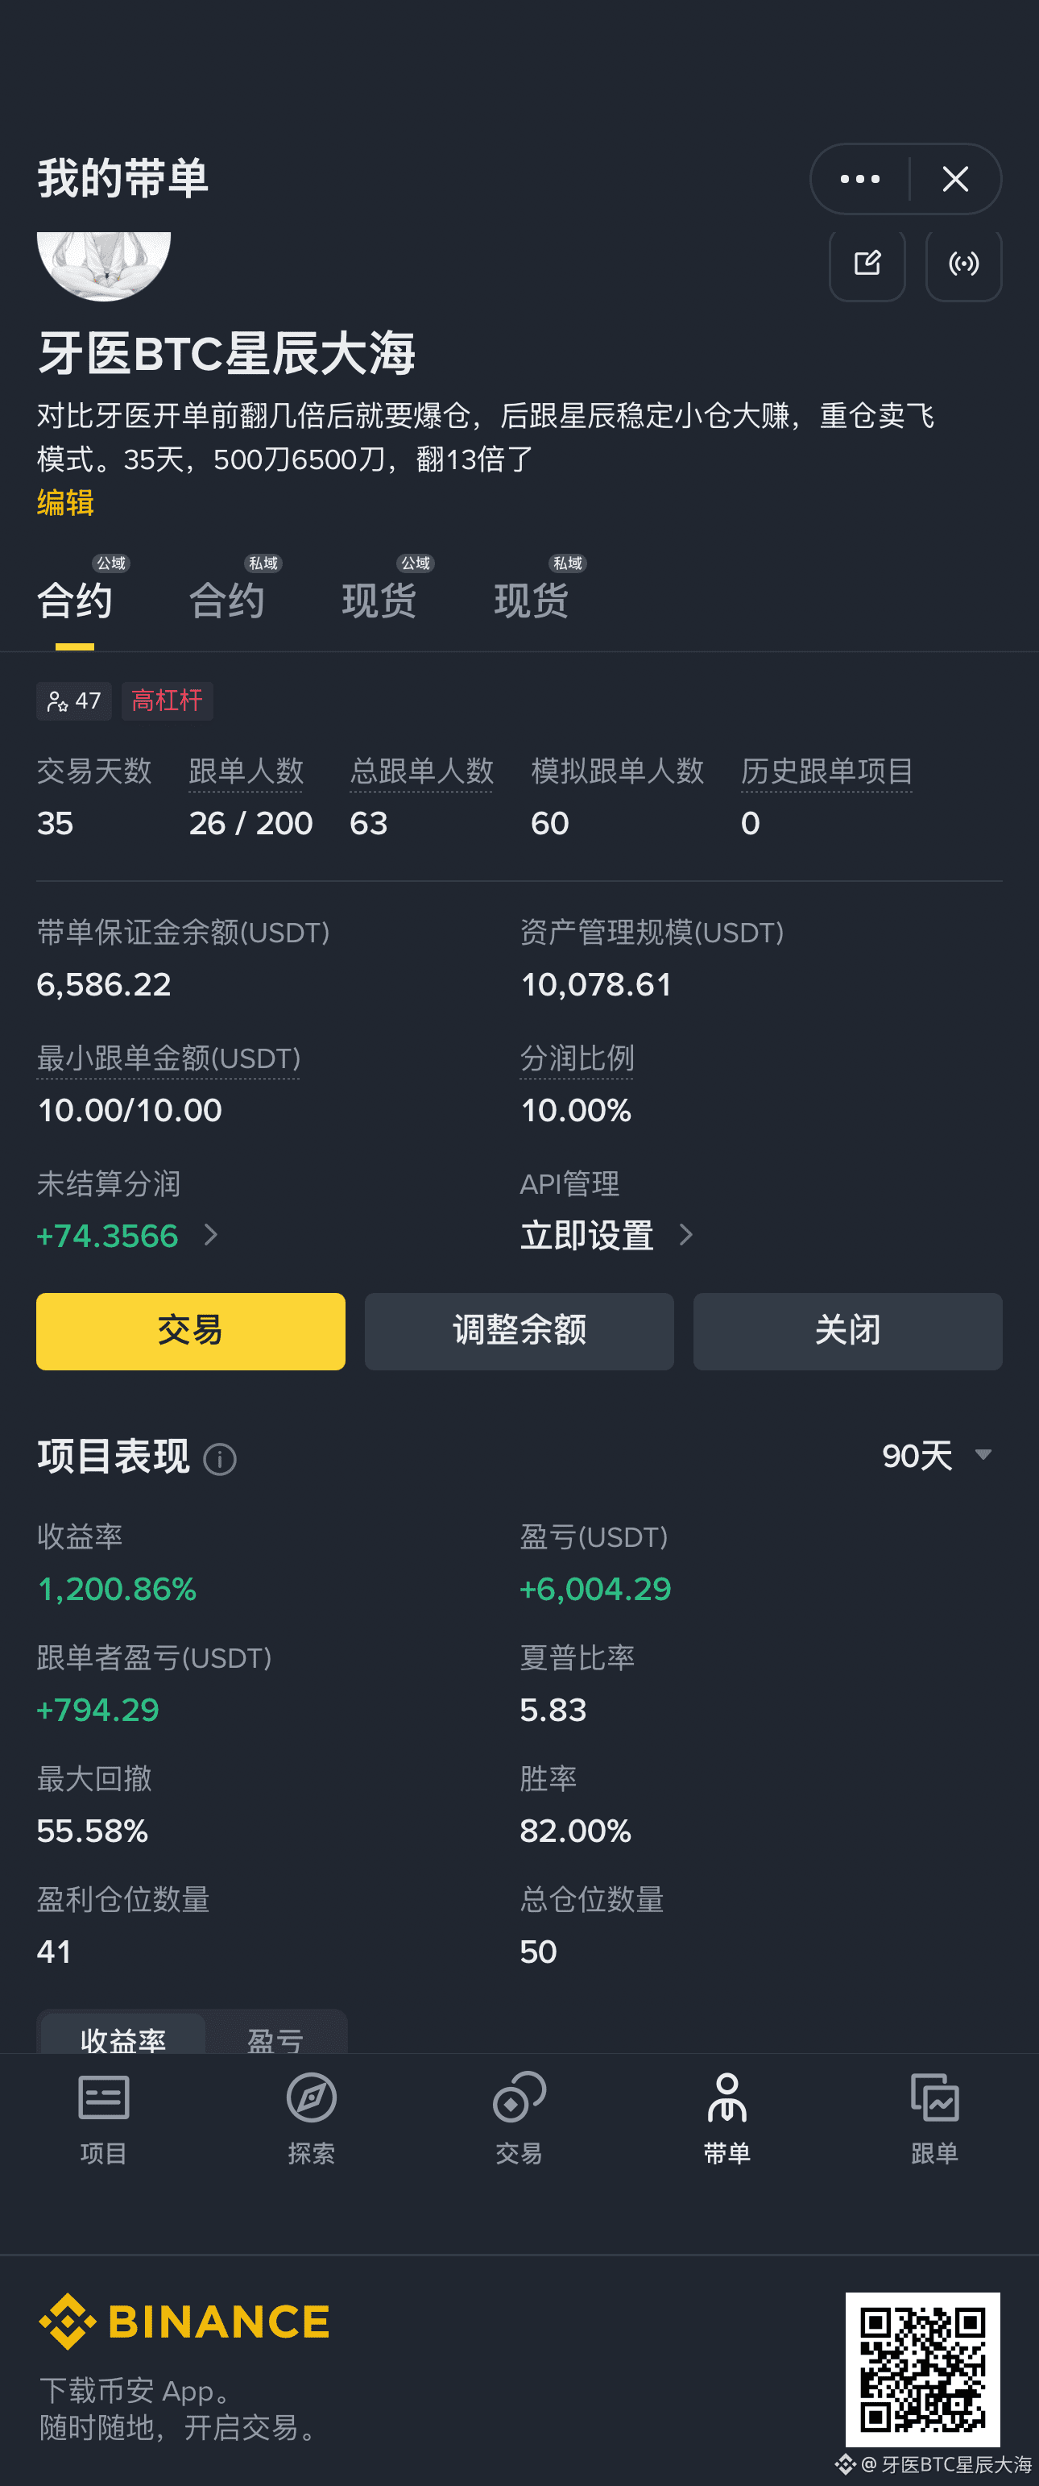Tap the broadcast signal icon

pos(962,264)
